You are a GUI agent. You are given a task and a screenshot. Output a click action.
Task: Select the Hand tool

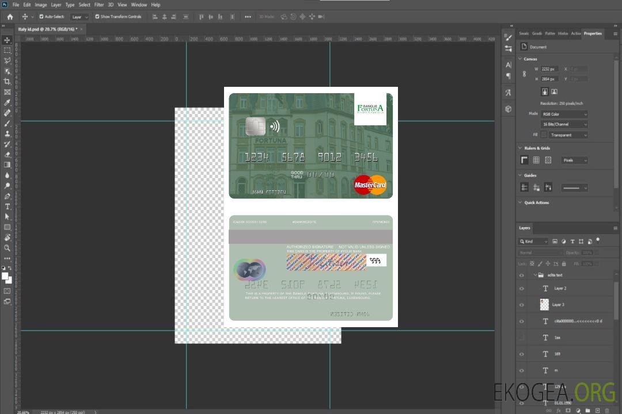tap(7, 237)
